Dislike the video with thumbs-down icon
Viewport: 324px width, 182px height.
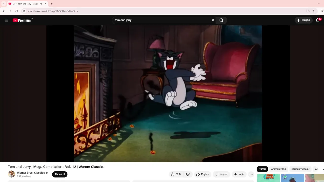[188, 174]
